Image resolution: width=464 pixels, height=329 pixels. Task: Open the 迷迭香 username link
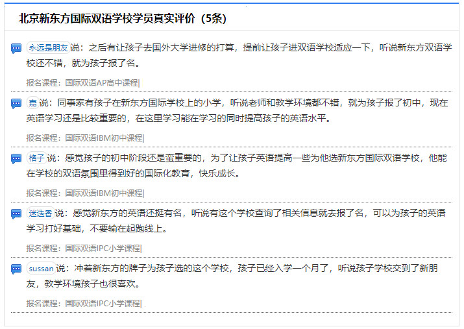pos(40,213)
